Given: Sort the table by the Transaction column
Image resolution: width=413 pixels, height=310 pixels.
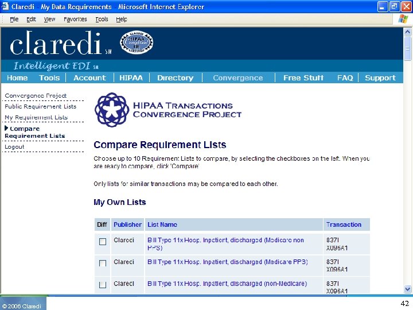Looking at the screenshot, I should (x=344, y=224).
